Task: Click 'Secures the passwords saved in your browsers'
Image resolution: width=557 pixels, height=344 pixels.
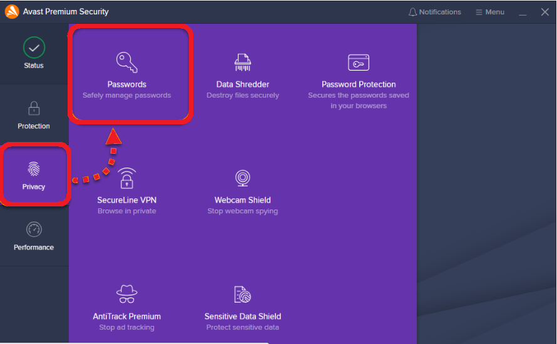Action: pos(359,101)
